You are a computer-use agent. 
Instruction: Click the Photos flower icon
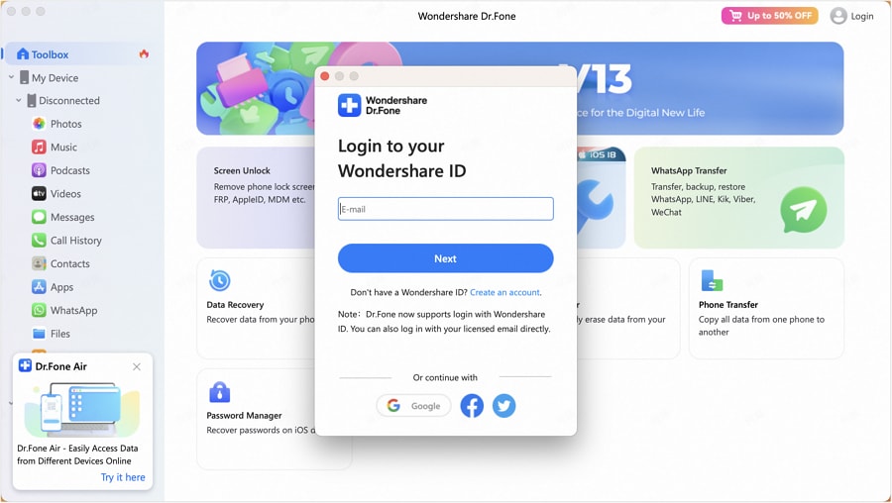pyautogui.click(x=39, y=124)
